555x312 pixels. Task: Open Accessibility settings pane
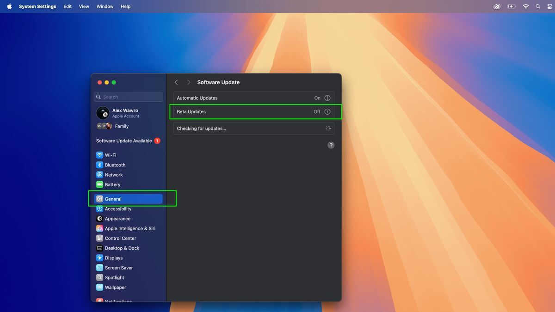click(117, 209)
